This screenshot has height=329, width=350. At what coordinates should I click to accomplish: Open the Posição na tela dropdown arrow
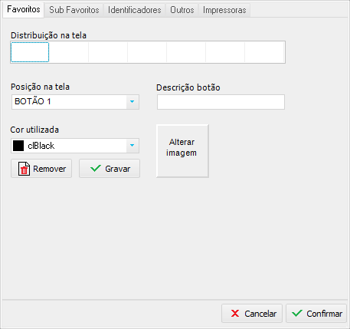click(x=132, y=102)
